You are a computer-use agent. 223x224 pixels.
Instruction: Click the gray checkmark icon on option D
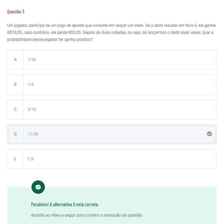(209, 134)
